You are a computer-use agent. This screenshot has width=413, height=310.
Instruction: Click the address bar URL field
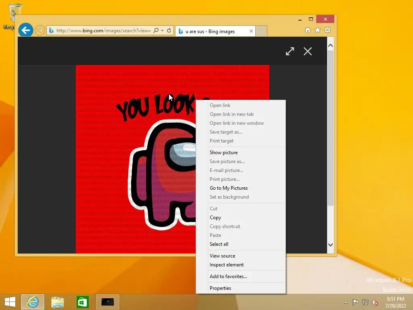(103, 31)
